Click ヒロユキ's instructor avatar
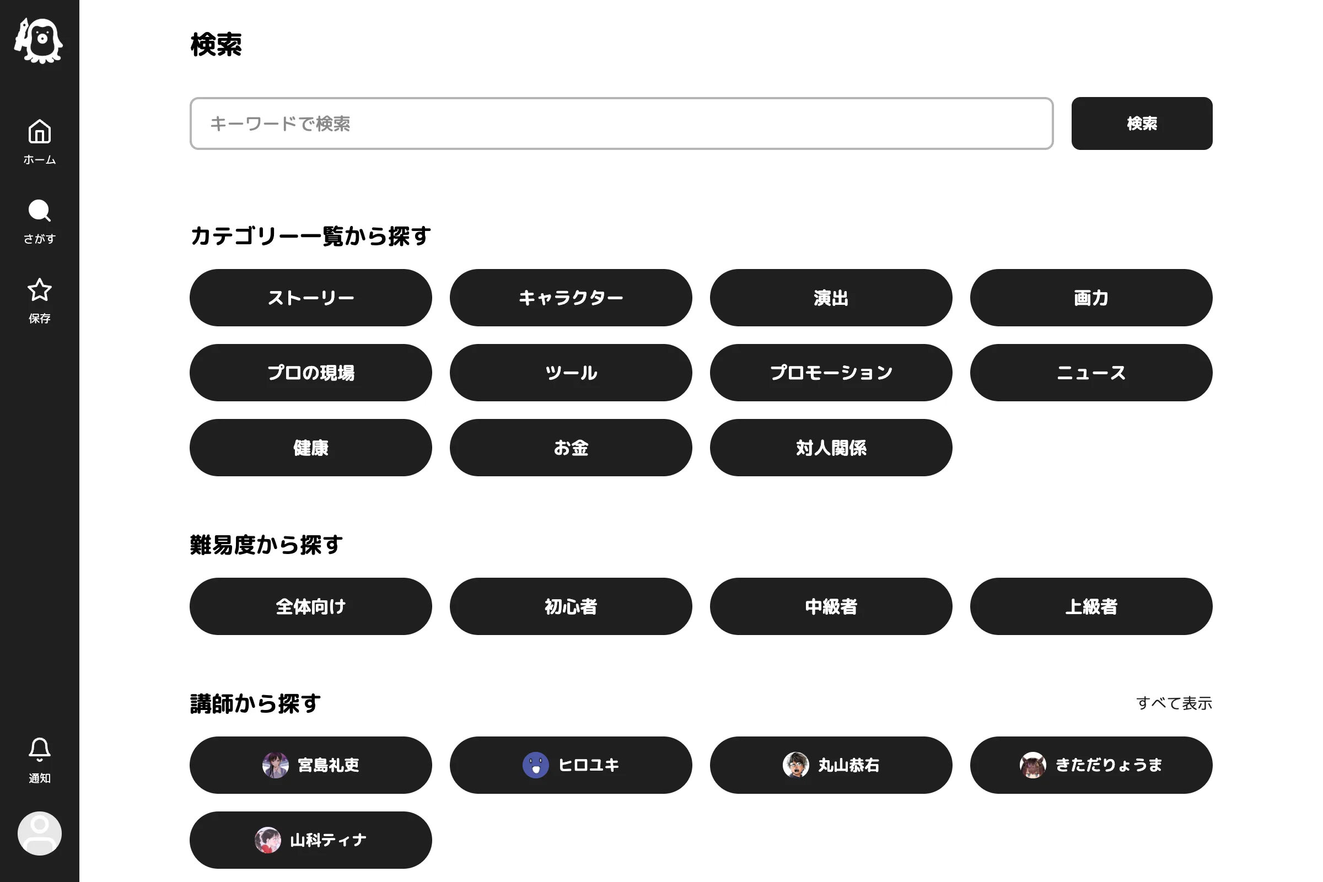 [x=535, y=765]
